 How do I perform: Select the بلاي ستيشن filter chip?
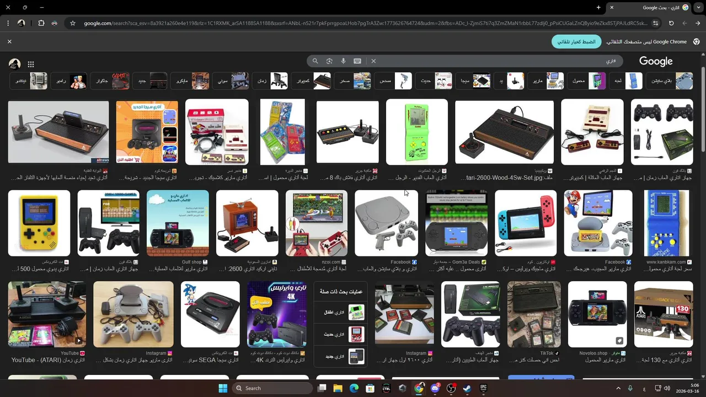[669, 81]
